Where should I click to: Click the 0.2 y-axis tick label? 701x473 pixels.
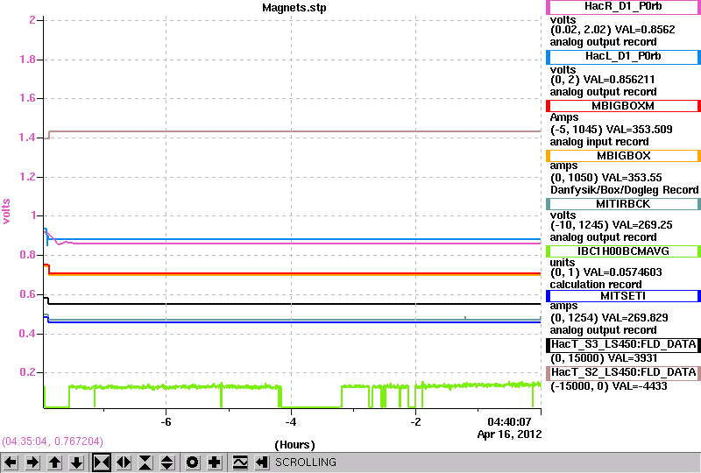click(27, 372)
